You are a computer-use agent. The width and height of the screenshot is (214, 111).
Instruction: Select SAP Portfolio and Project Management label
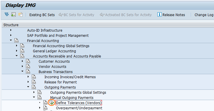tap(58, 36)
